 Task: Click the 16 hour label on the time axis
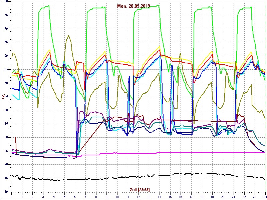pyautogui.click(x=181, y=197)
